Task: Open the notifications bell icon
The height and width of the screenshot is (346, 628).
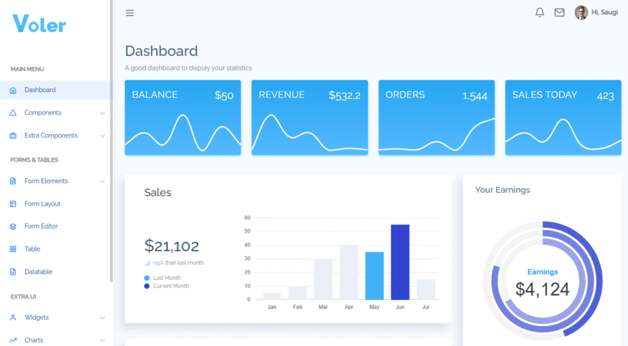Action: 540,12
